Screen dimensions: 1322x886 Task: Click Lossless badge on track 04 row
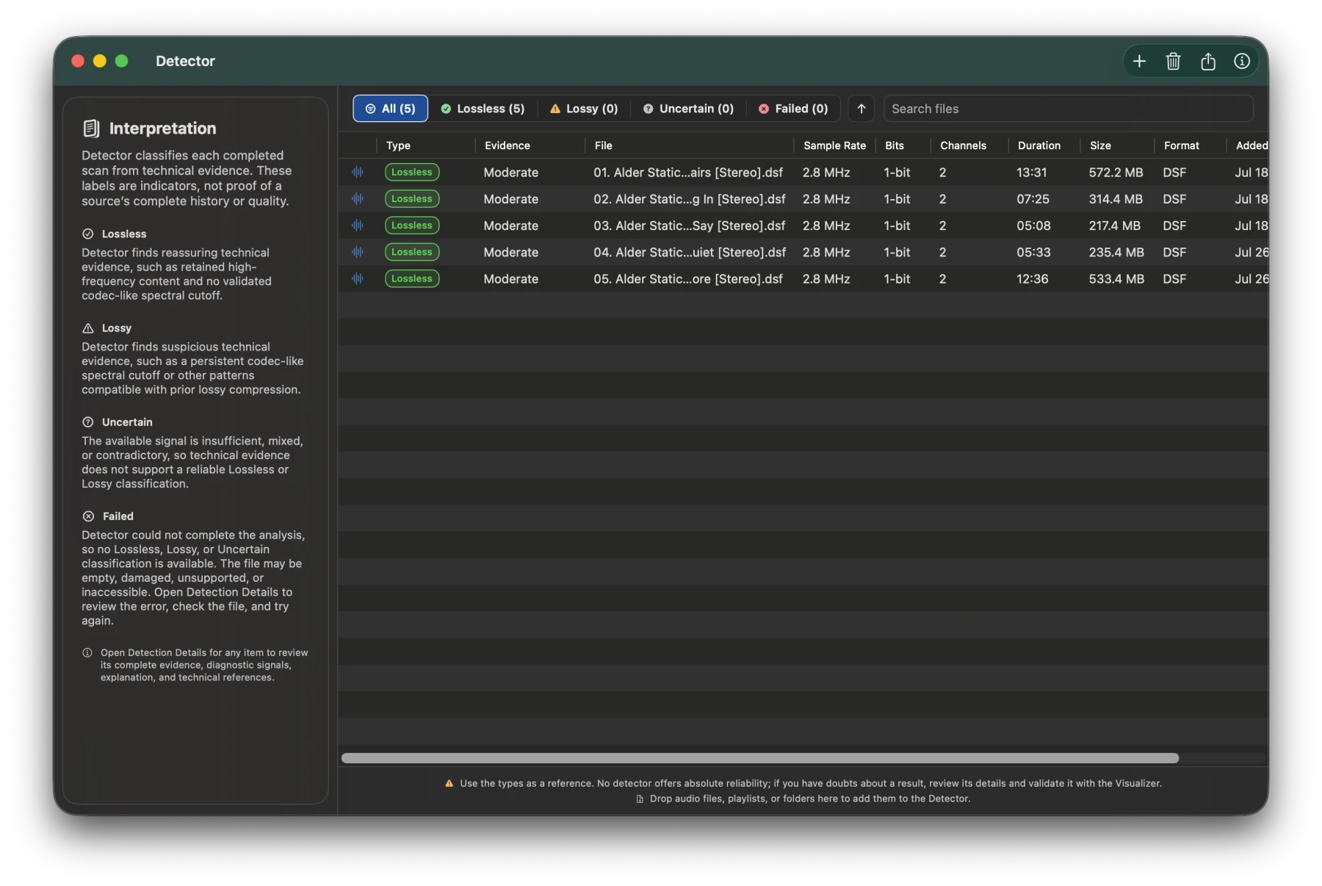pos(412,252)
